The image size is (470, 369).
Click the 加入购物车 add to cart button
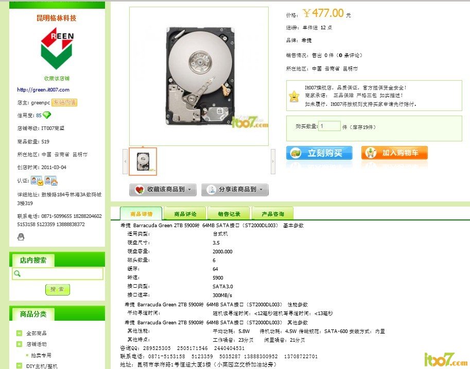[394, 153]
